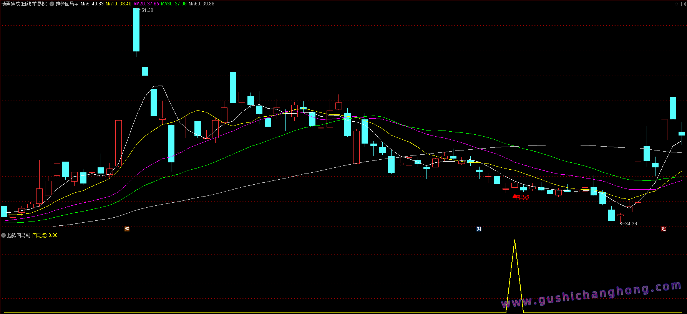Viewport: 687px width, 314px height.
Task: Click the magenta MA20 legend label
Action: pos(146,4)
